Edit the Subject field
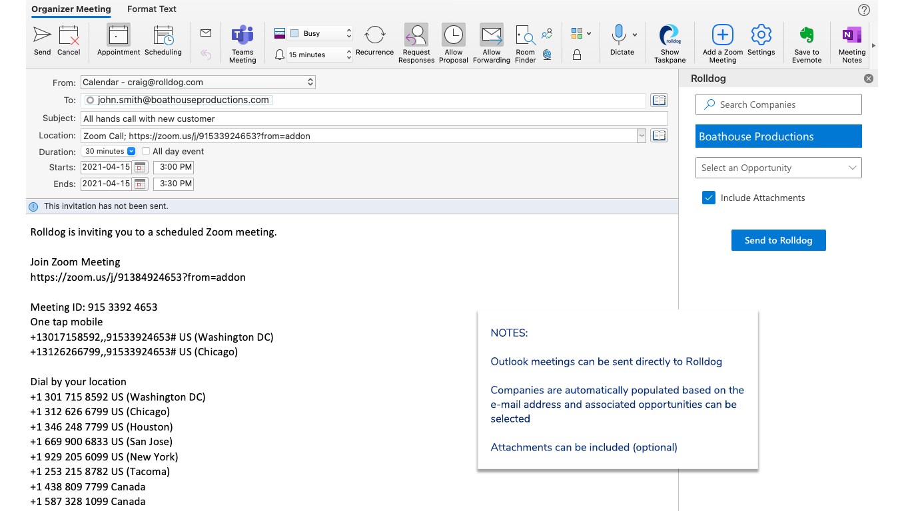910x511 pixels. tap(374, 118)
